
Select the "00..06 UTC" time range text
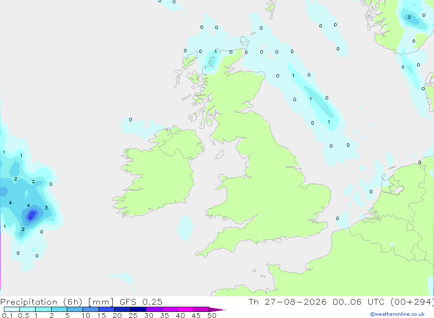tap(359, 302)
